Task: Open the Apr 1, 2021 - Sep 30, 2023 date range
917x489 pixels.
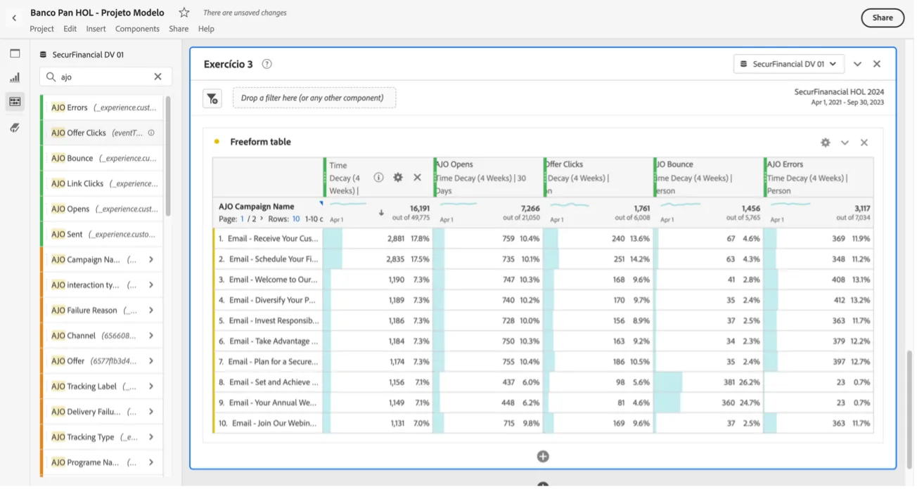Action: (x=847, y=103)
